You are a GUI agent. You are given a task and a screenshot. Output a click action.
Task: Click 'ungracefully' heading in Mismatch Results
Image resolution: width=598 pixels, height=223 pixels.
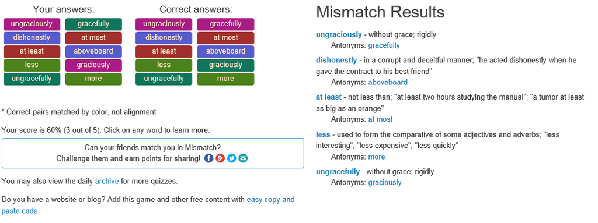coord(338,172)
